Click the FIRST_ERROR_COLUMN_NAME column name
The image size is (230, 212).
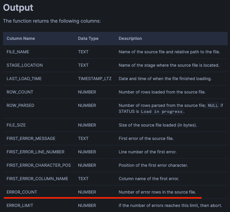click(37, 179)
